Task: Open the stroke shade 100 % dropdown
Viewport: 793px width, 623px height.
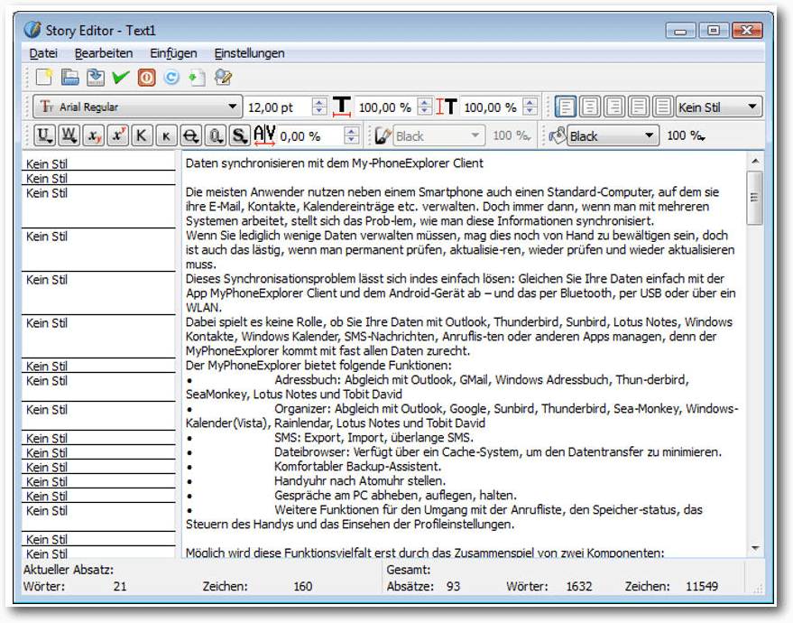Action: click(x=512, y=135)
